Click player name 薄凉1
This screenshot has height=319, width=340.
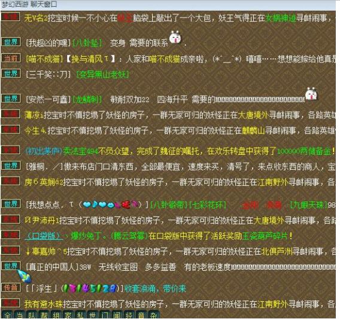point(34,115)
